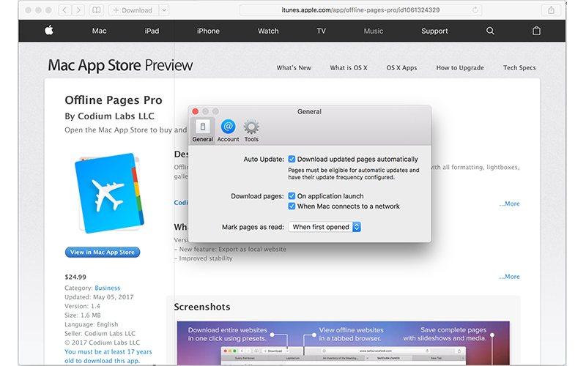
Task: Open Tech Specs link
Action: pyautogui.click(x=519, y=67)
